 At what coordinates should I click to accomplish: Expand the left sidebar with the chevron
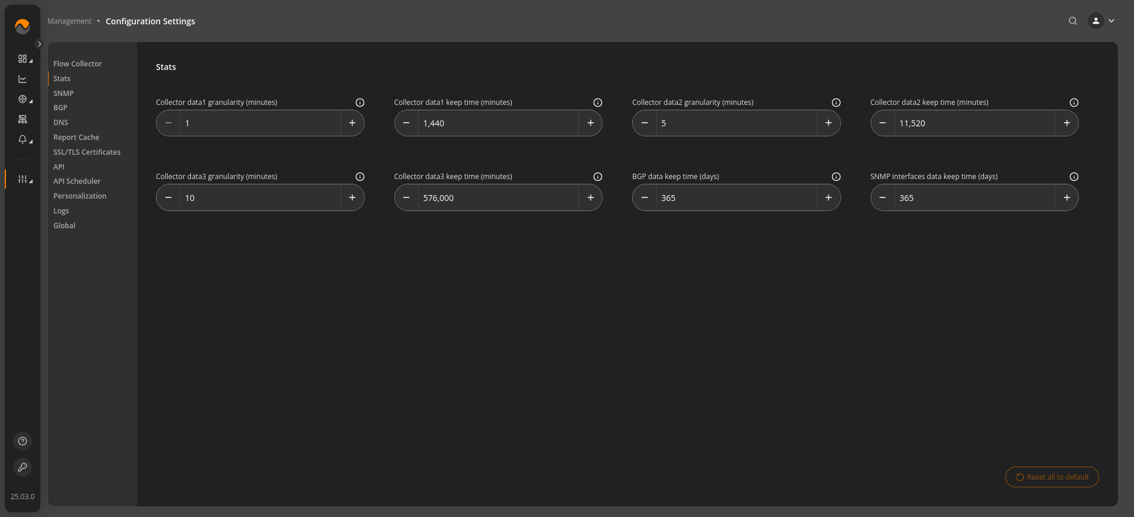click(39, 44)
